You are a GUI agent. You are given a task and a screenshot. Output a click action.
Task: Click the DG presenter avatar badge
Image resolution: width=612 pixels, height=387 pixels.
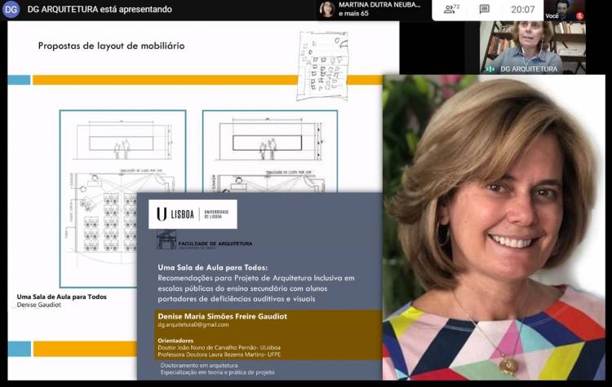(11, 9)
